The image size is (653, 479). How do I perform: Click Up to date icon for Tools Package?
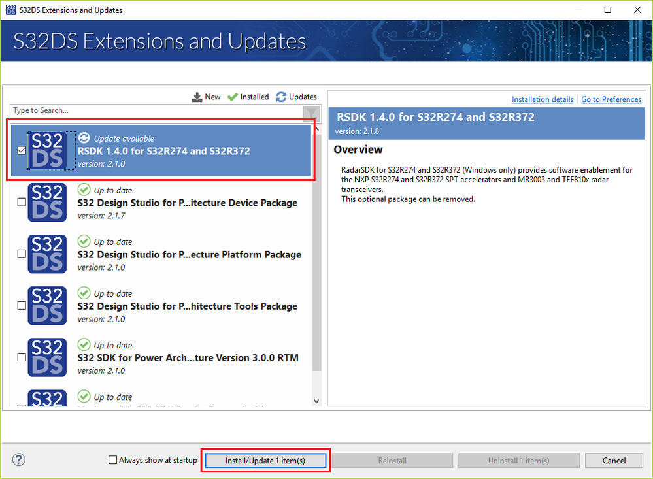(x=84, y=293)
